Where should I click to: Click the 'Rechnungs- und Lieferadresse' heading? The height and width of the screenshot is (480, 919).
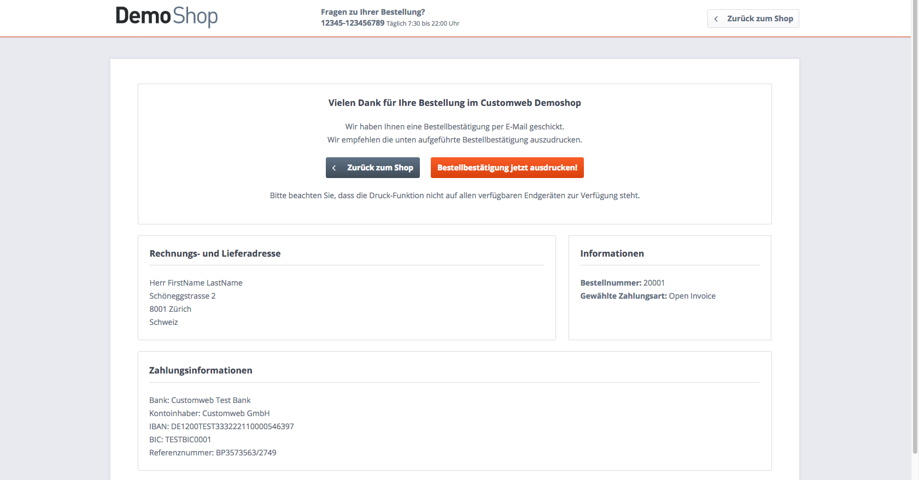coord(215,253)
